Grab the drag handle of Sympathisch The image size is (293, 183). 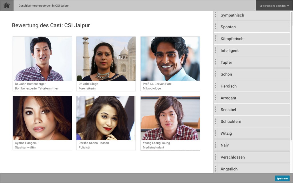coord(215,15)
